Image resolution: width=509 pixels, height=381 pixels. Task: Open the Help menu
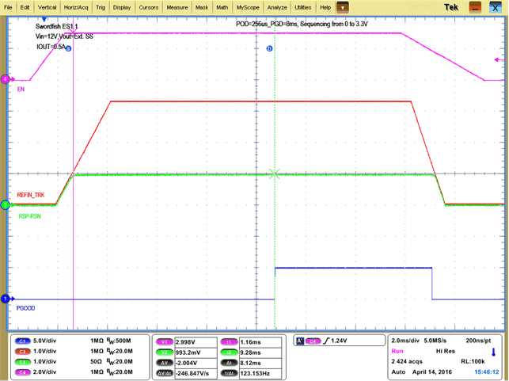click(x=325, y=7)
